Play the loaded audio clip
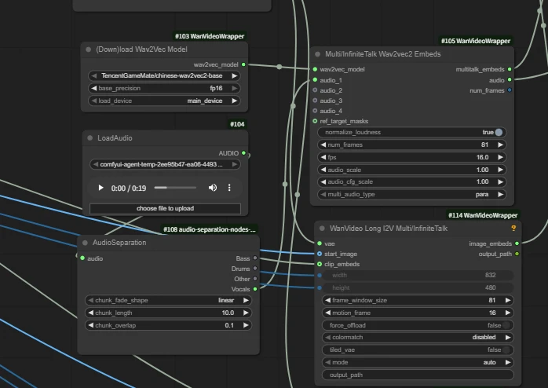The image size is (548, 388). pyautogui.click(x=100, y=188)
